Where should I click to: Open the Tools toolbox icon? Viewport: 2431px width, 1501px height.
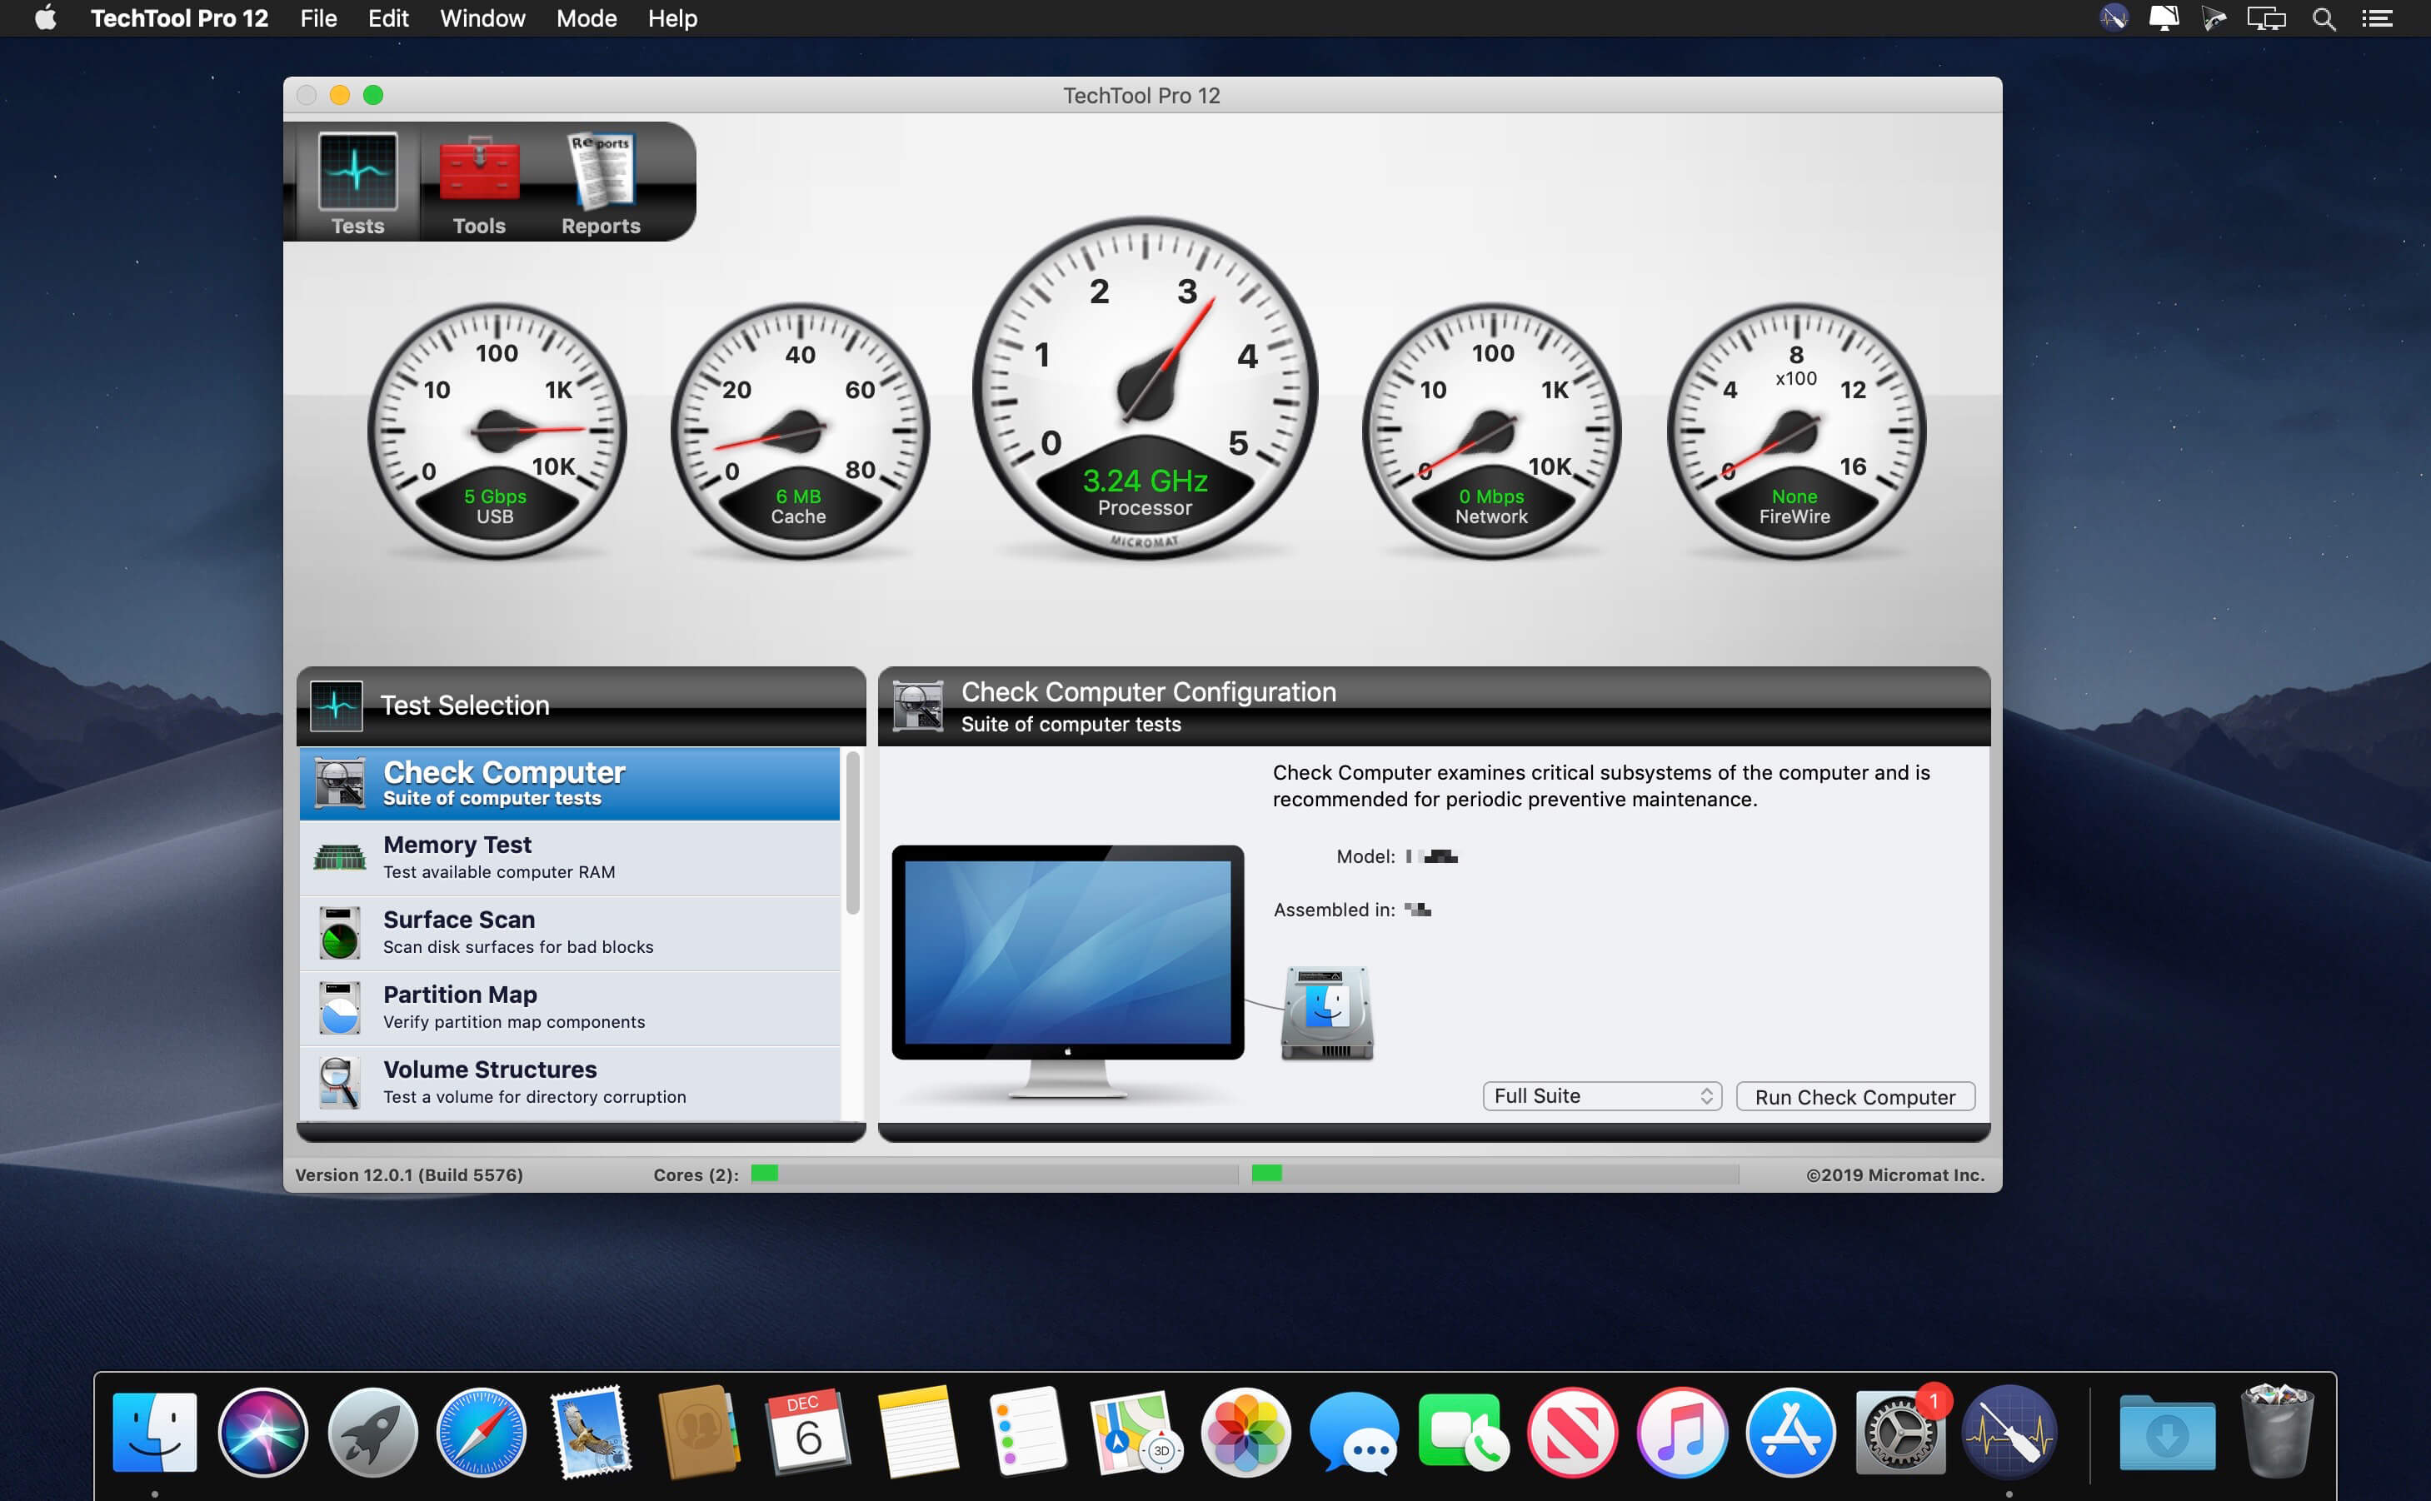pos(478,171)
